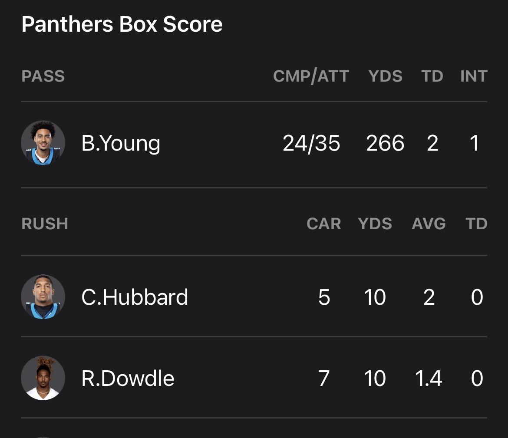Image resolution: width=508 pixels, height=438 pixels.
Task: Tap R.Dowdle's 1.4 rushing average
Action: [429, 378]
